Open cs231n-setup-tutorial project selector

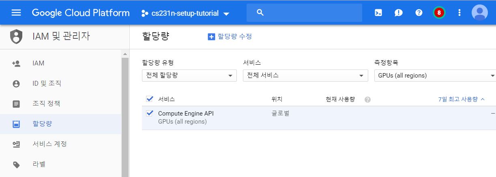(x=185, y=13)
